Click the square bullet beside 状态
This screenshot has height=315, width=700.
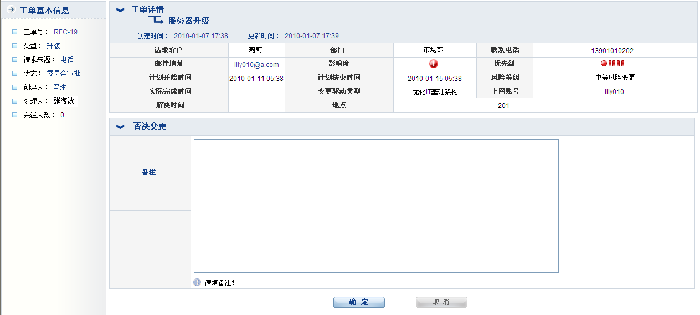click(15, 74)
